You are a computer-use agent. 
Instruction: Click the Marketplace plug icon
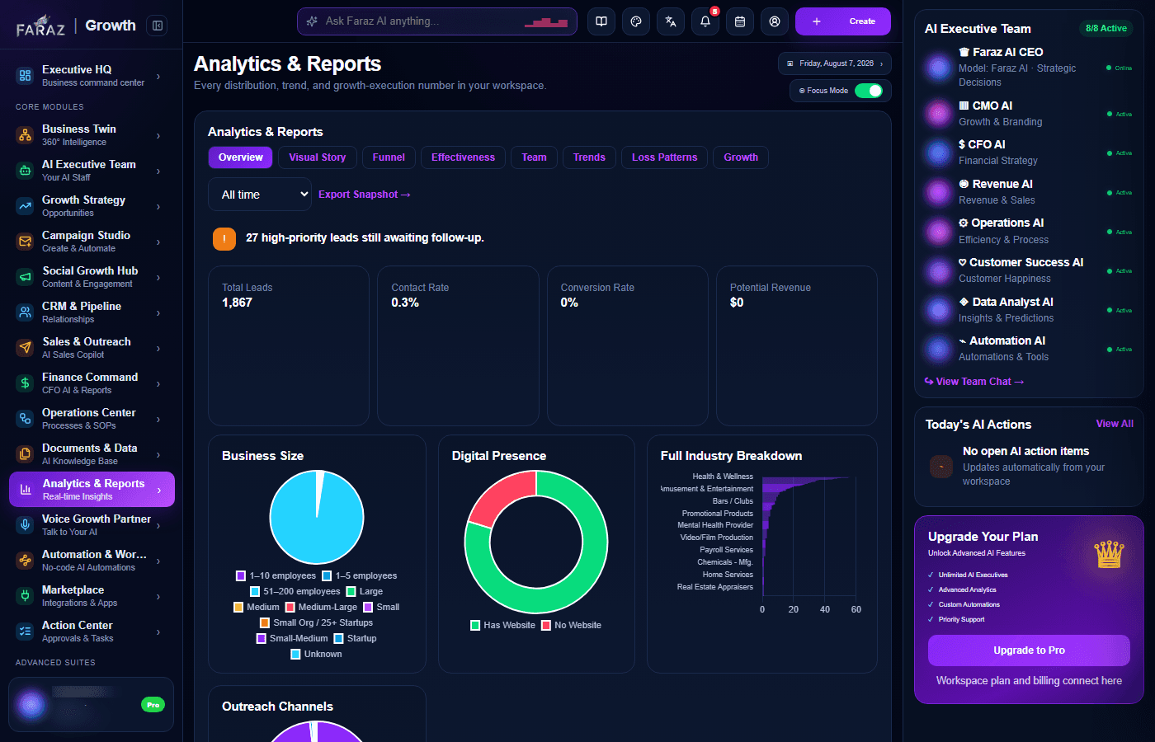[x=25, y=596]
